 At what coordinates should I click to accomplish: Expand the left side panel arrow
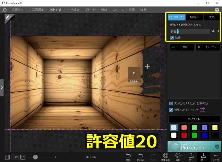click(2, 88)
